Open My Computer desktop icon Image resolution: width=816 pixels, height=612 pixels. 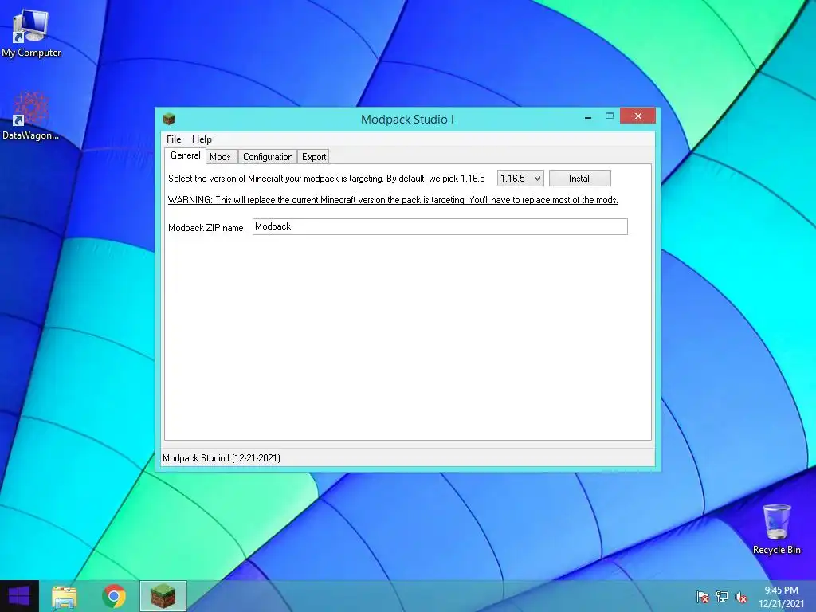[x=31, y=32]
